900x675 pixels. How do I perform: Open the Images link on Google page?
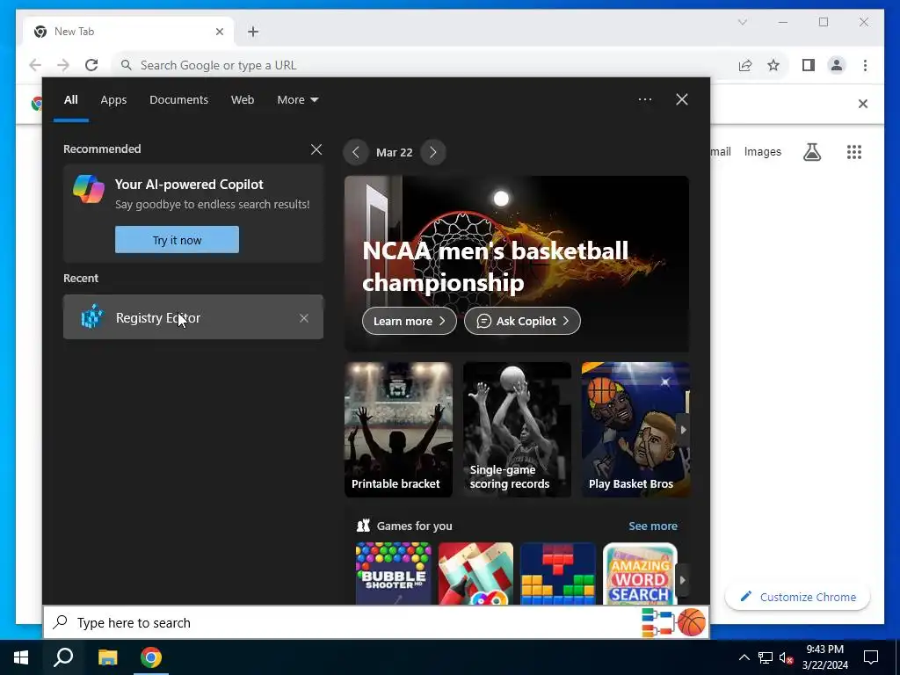coord(762,151)
